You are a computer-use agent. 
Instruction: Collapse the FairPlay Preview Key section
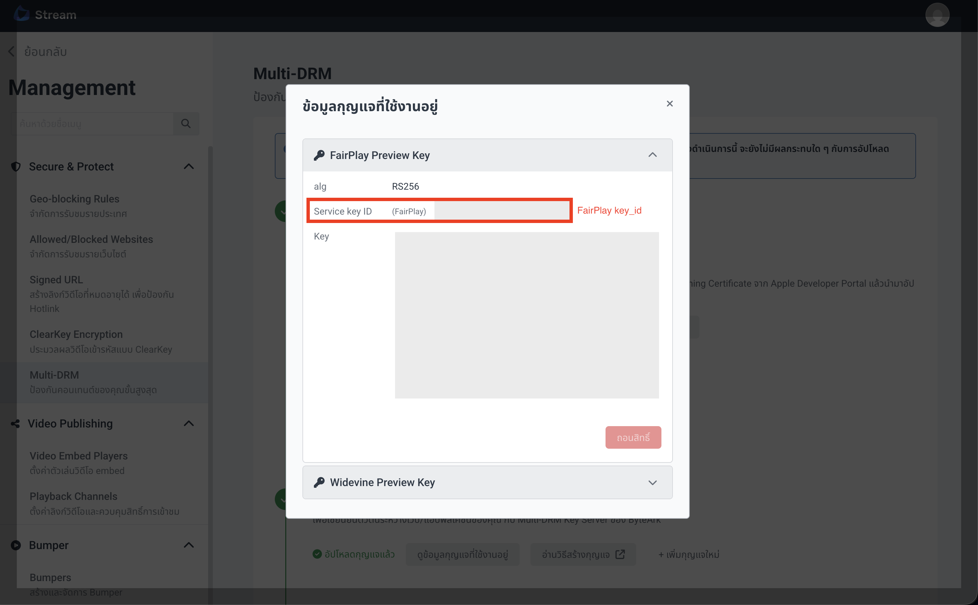pos(652,155)
